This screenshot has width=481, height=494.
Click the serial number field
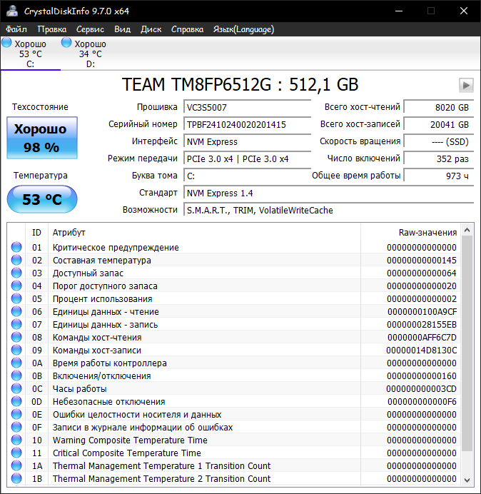(247, 124)
